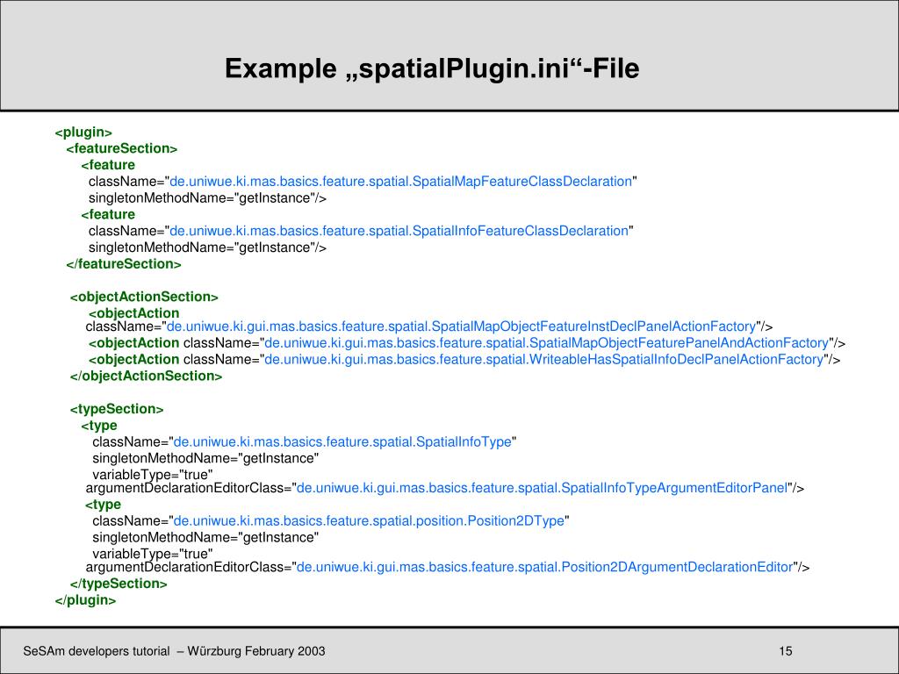
Task: Click the SpatialMapObjectFeaturePanelAndActionFactory class name
Action: [x=546, y=343]
